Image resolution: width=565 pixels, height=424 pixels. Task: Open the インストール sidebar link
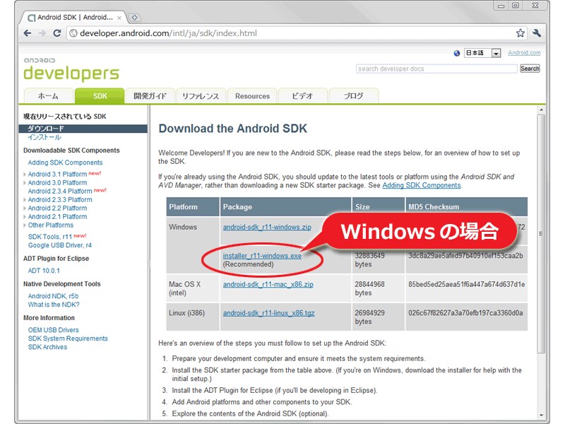[x=44, y=137]
